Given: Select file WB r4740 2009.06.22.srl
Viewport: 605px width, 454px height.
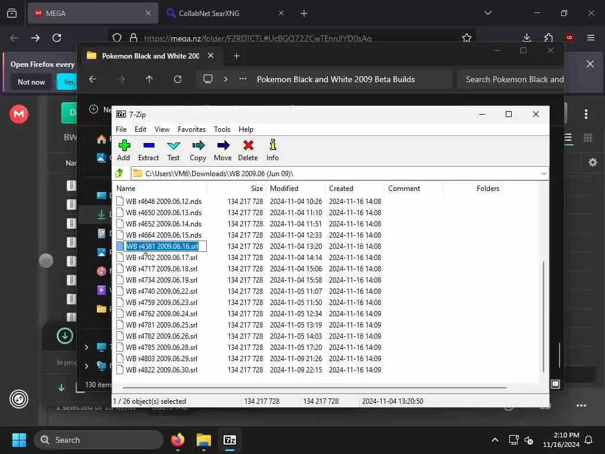Looking at the screenshot, I should coord(161,291).
